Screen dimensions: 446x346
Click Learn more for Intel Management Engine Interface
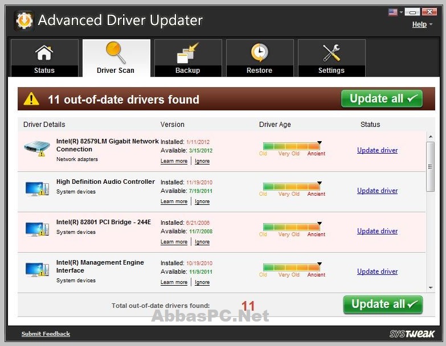(174, 282)
